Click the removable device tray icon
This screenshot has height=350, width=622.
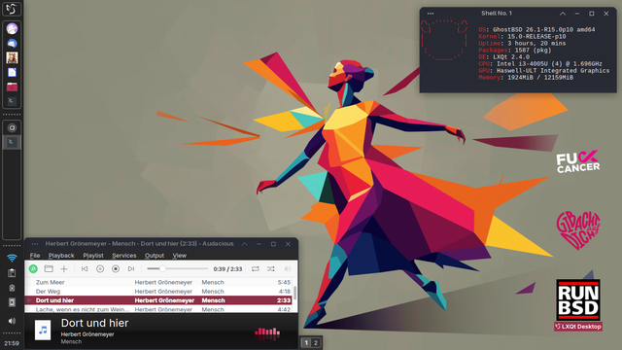(x=12, y=302)
